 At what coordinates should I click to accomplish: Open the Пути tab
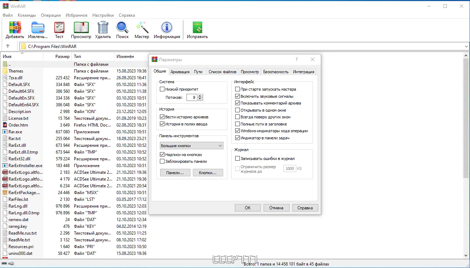pos(198,72)
